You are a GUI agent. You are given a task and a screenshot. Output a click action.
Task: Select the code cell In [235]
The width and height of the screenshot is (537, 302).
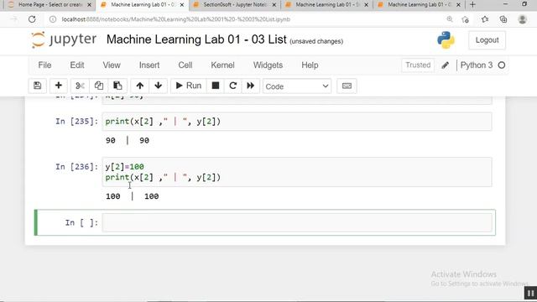tap(297, 122)
